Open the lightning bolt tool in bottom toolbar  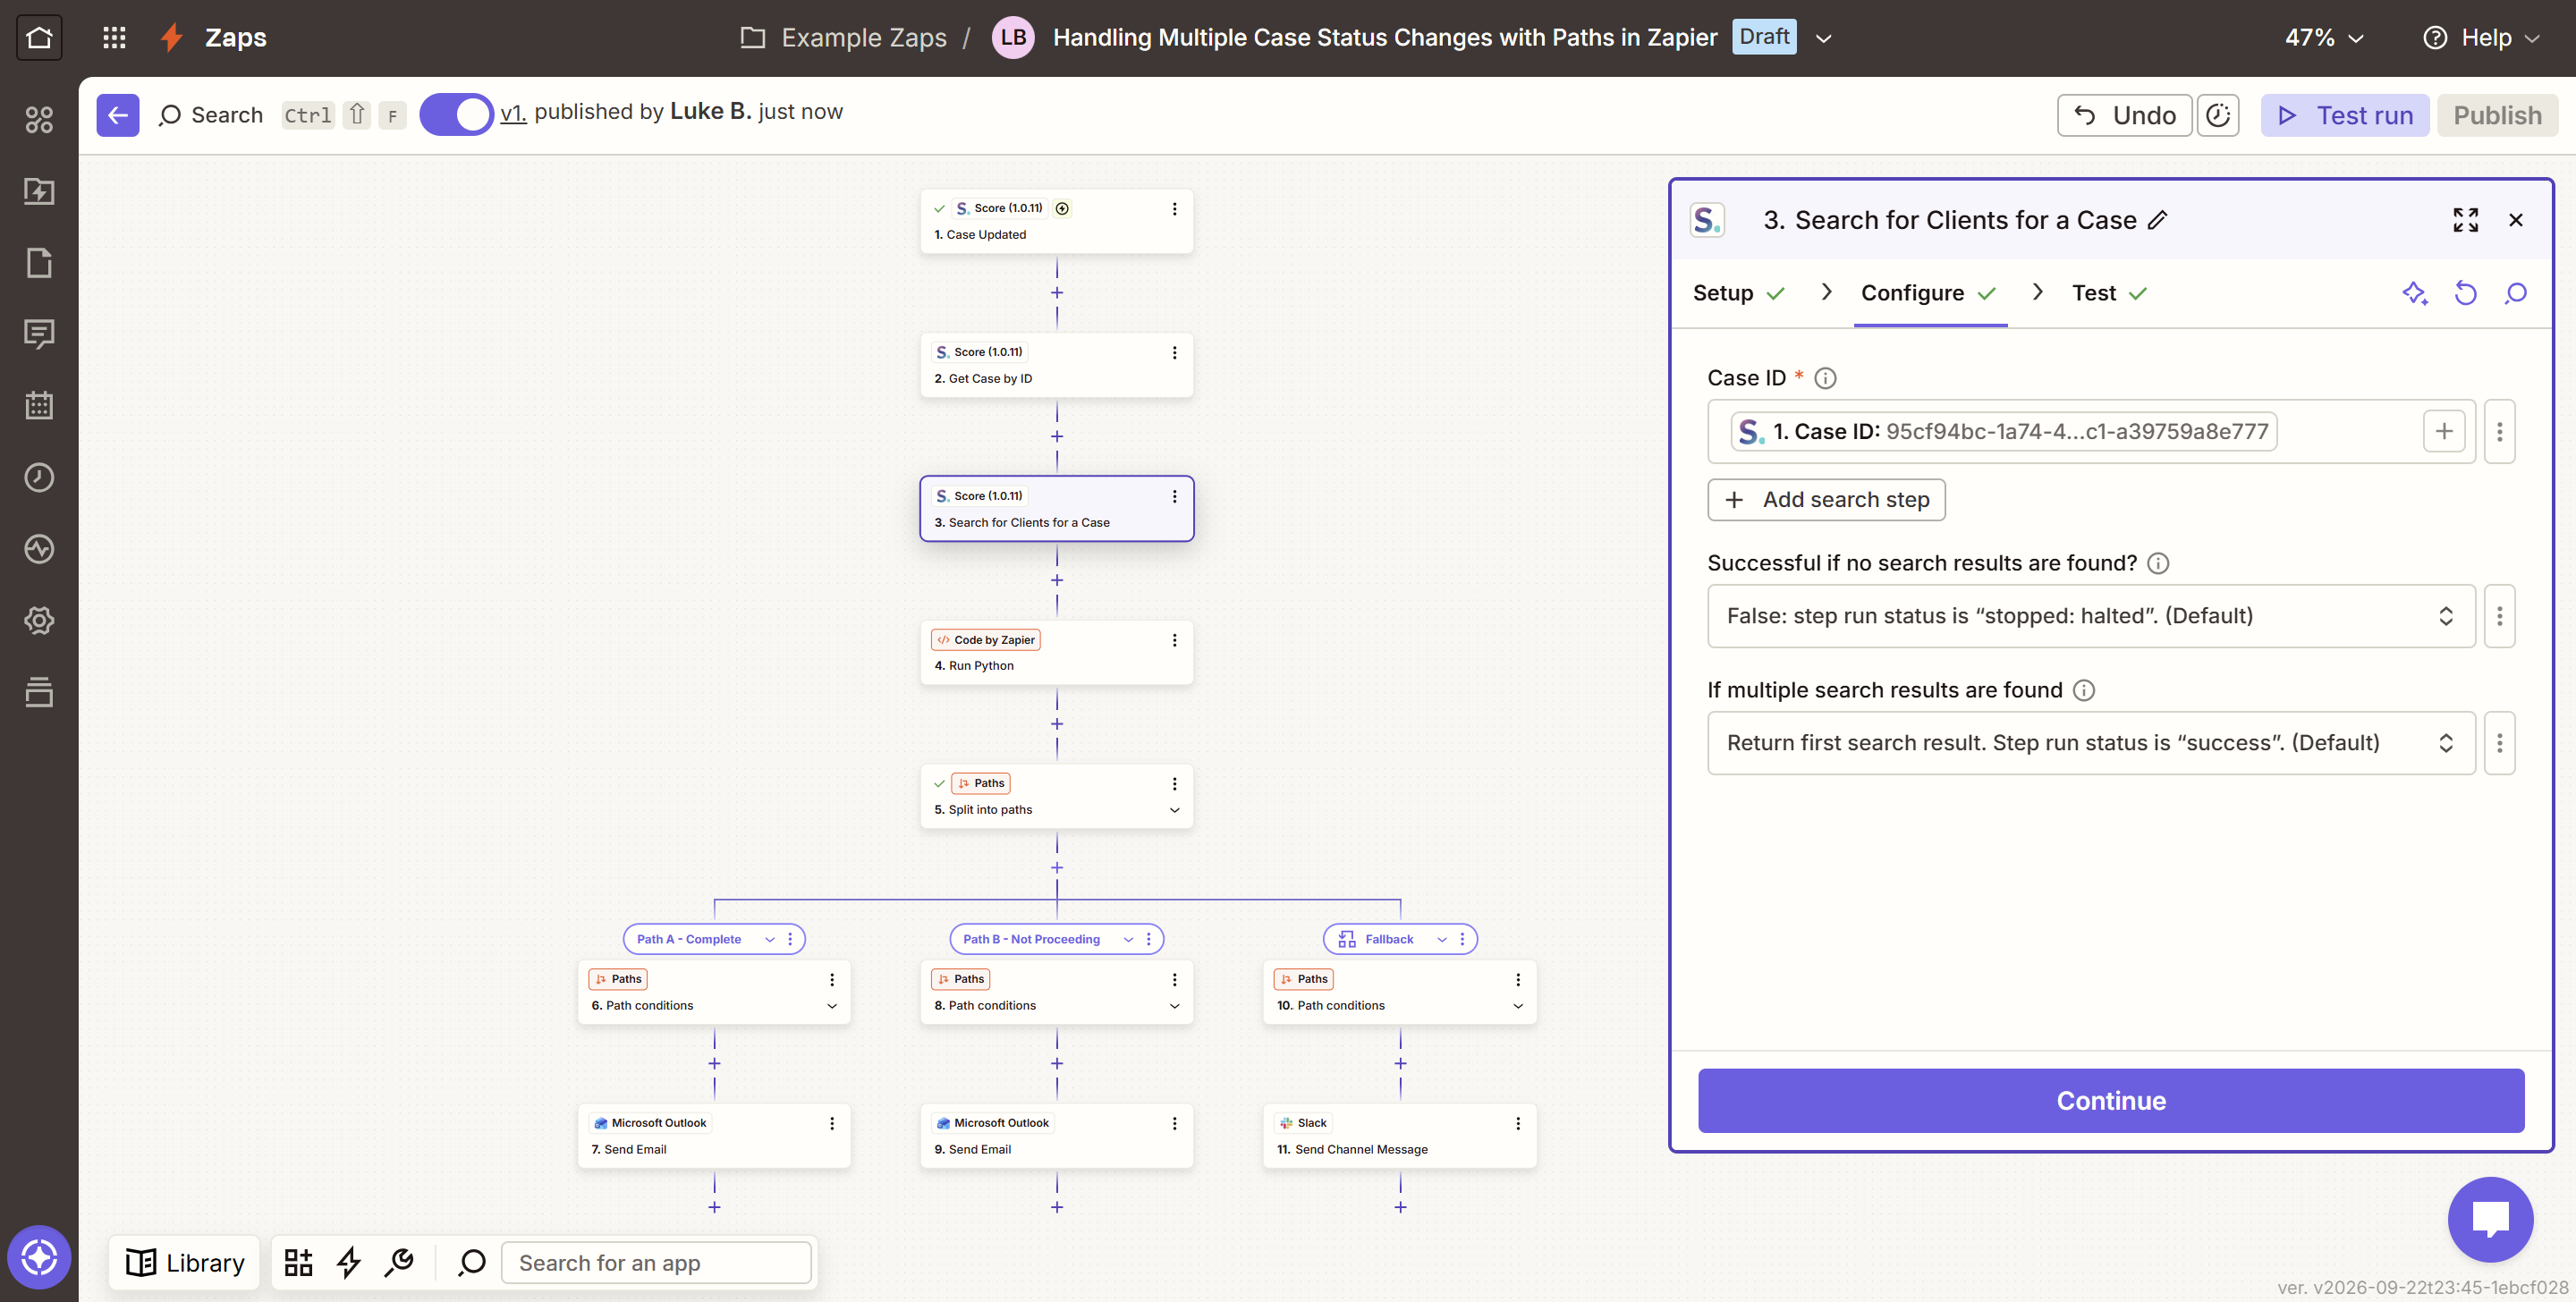tap(348, 1262)
